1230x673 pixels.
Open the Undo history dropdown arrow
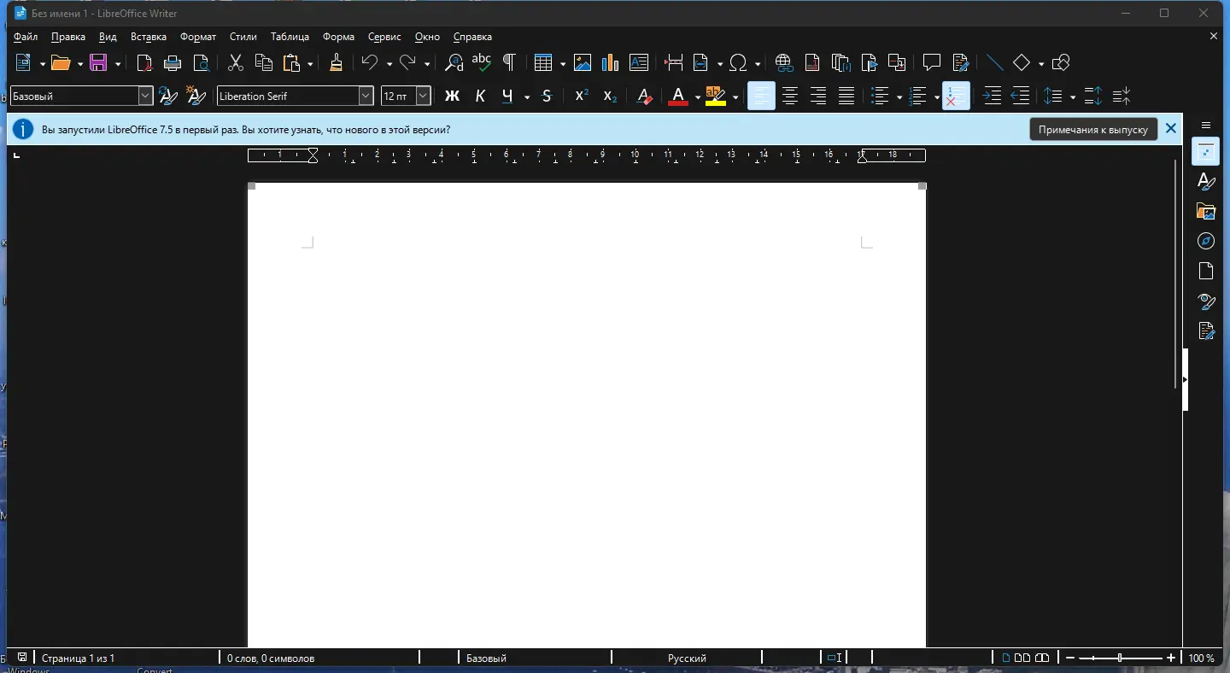[x=389, y=63]
